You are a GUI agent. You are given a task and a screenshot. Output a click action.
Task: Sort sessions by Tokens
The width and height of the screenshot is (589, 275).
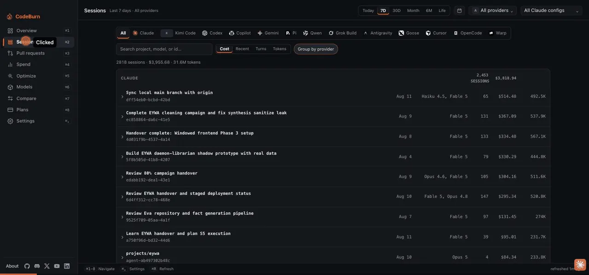point(280,49)
